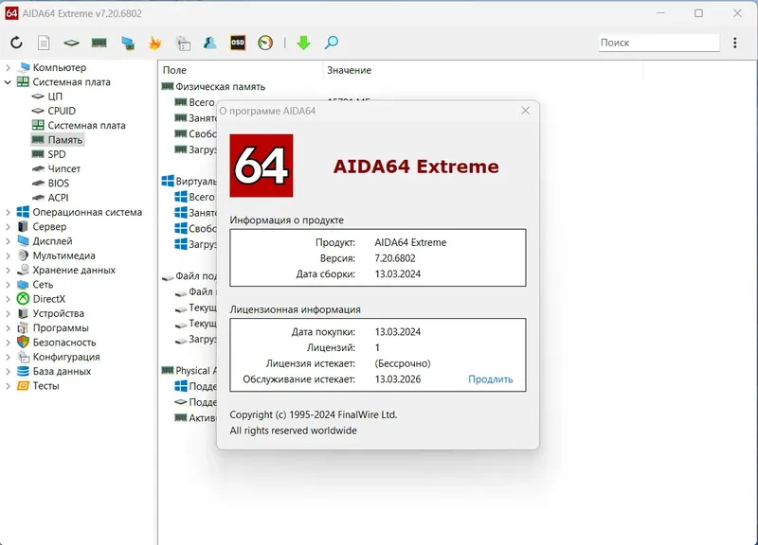
Task: Click the (Бессрочно) license value
Action: [403, 363]
